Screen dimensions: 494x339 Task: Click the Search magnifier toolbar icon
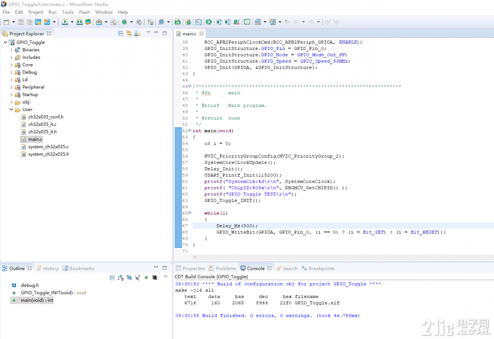point(161,22)
